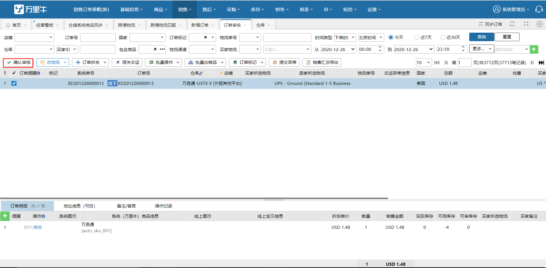
Task: Switch to the 备注/留言 tab
Action: pyautogui.click(x=126, y=206)
